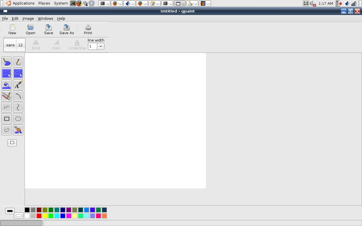The image size is (362, 226).
Task: Click the Print toolbar button
Action: click(88, 29)
